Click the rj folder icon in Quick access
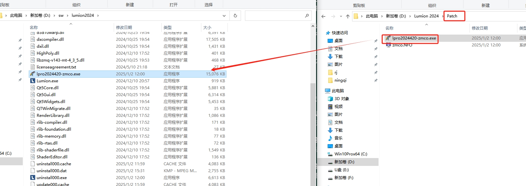The width and height of the screenshot is (526, 186). 330,72
